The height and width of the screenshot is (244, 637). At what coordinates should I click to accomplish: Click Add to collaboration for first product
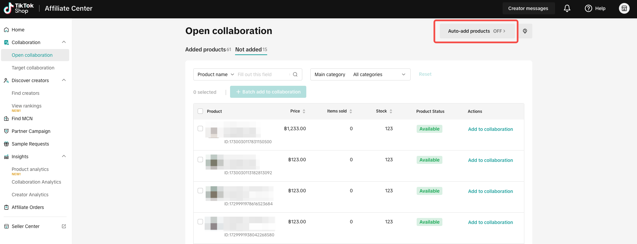[490, 129]
